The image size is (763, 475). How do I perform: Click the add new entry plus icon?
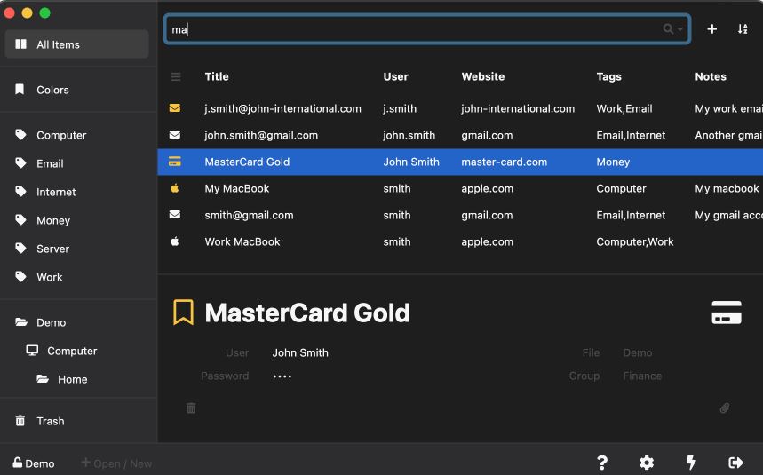[x=711, y=29]
